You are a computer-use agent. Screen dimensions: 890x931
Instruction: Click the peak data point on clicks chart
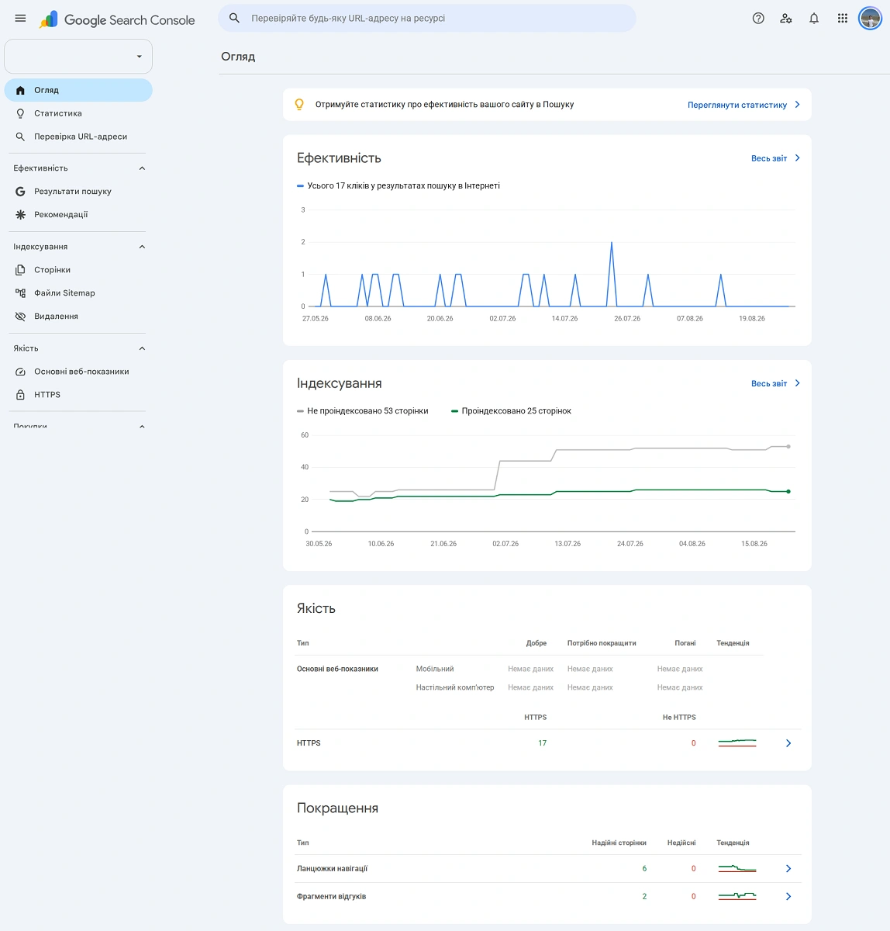pyautogui.click(x=612, y=243)
